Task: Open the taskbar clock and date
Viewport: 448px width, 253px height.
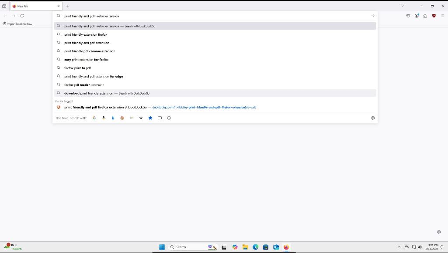Action: tap(431, 247)
